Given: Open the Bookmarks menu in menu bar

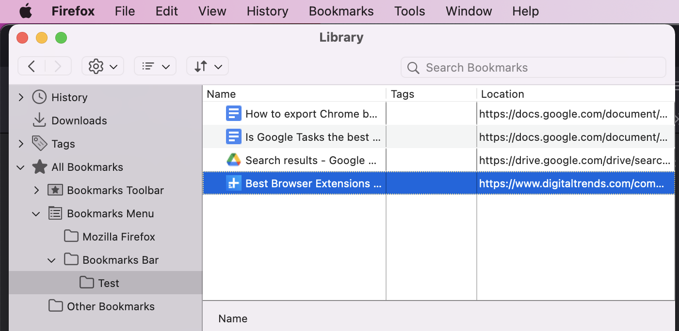Looking at the screenshot, I should [341, 11].
